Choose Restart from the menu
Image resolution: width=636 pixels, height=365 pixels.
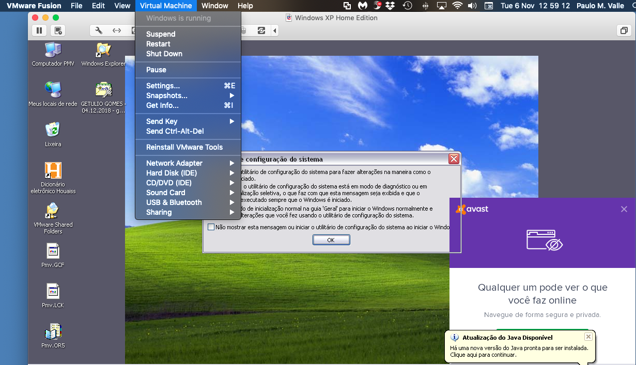[x=188, y=44]
